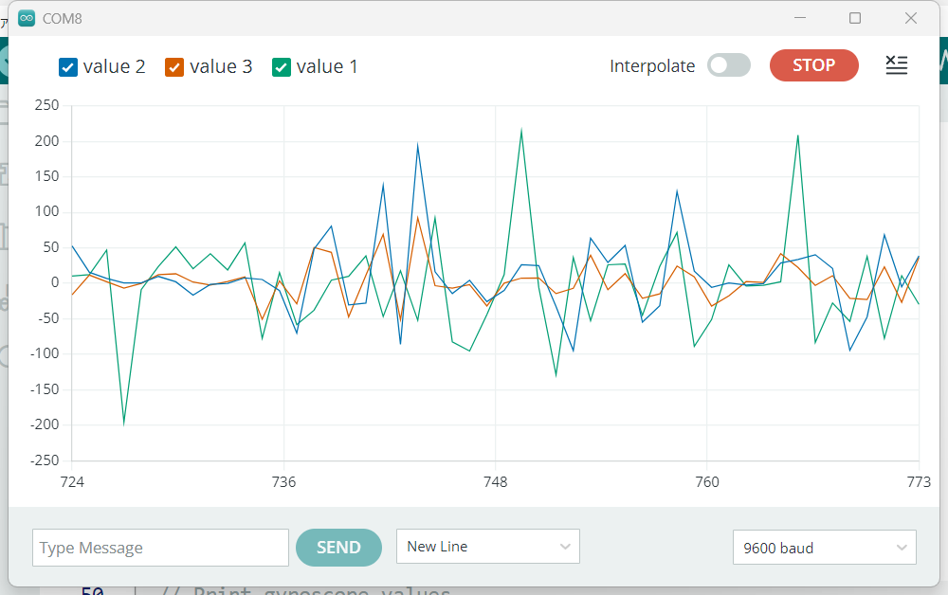Click the Arduino logo in title bar
Viewport: 948px width, 595px height.
[27, 18]
